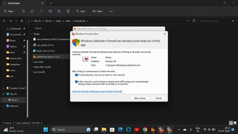This screenshot has width=238, height=134.
Task: Click the Paste icon in Explorer toolbar
Action: 41,11
